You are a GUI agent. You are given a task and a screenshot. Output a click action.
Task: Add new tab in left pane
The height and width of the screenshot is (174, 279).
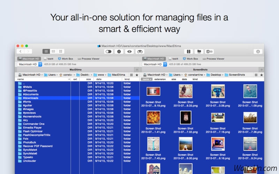tap(137, 70)
